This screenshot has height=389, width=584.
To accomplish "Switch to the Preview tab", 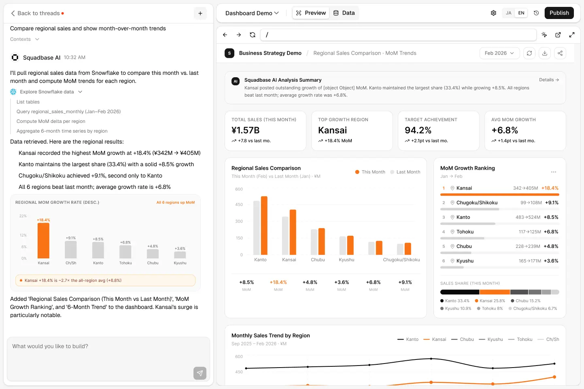I will [311, 13].
